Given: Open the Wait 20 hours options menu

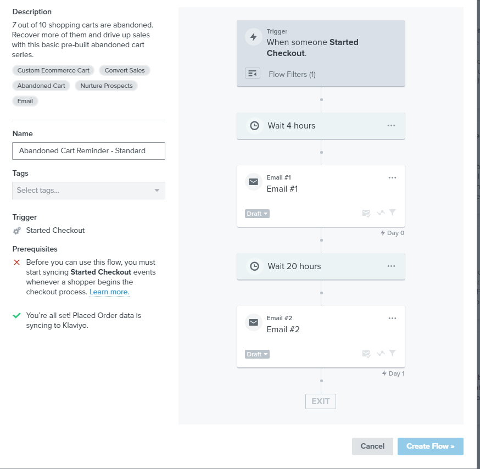Looking at the screenshot, I should [x=391, y=266].
